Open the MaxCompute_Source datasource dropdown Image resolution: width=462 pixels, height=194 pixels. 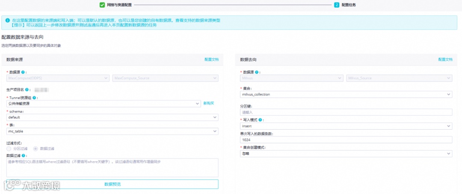[165, 78]
